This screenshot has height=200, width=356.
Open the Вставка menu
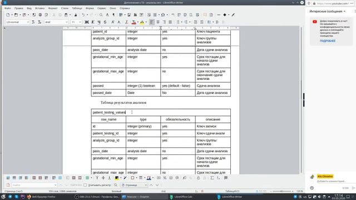pos(39,8)
